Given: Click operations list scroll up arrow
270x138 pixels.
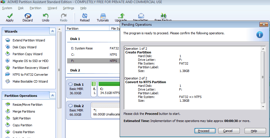Looking at the screenshot, I should coord(263,49).
